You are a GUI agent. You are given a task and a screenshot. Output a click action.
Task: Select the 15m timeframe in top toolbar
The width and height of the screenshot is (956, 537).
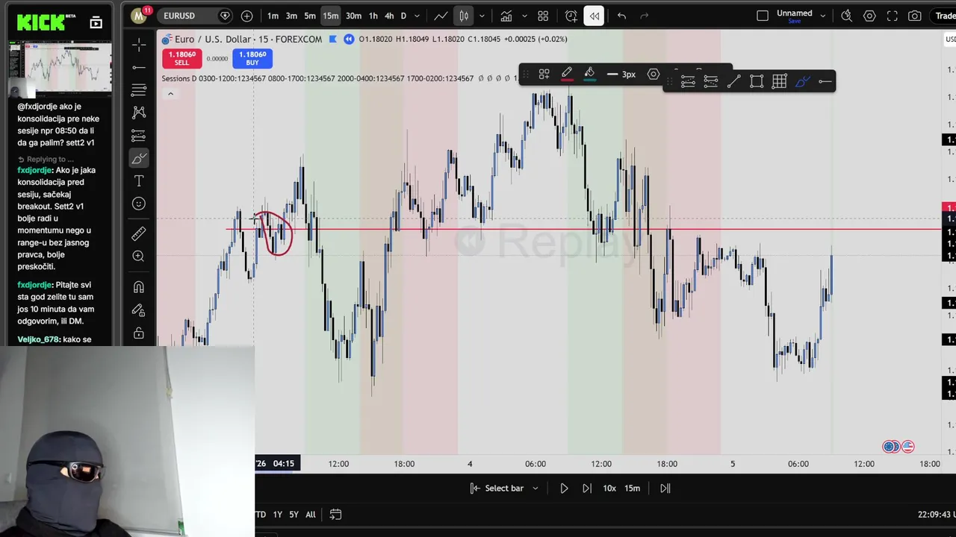pyautogui.click(x=331, y=16)
